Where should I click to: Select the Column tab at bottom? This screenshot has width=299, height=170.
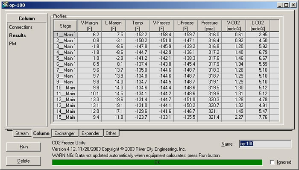click(41, 133)
